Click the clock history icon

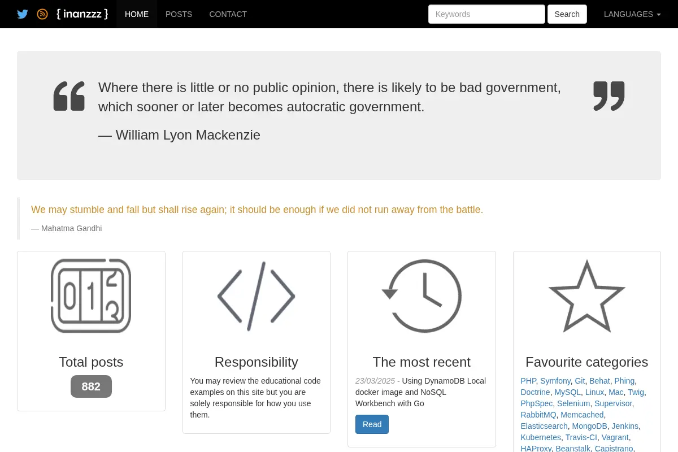421,295
